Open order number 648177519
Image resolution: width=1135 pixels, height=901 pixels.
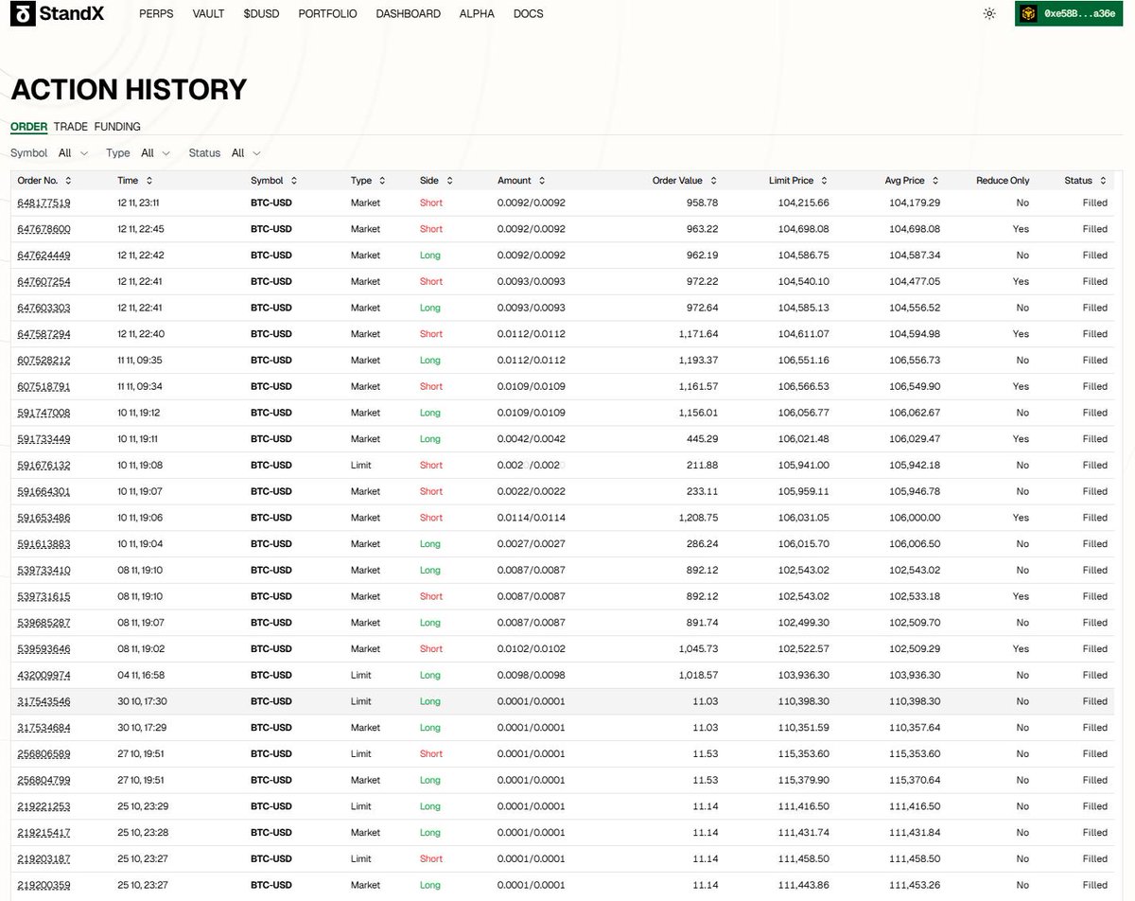[x=44, y=203]
